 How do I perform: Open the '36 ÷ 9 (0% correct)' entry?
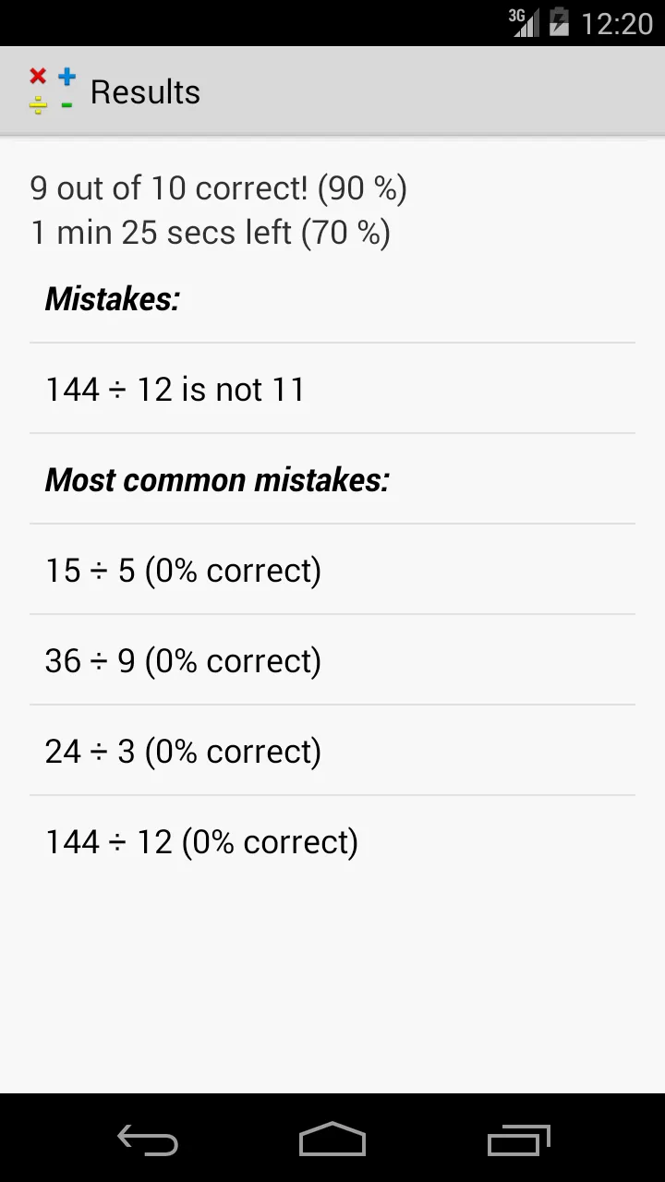point(332,660)
